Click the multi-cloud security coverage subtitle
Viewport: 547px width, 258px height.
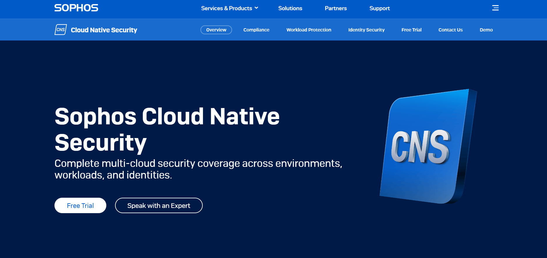click(198, 169)
